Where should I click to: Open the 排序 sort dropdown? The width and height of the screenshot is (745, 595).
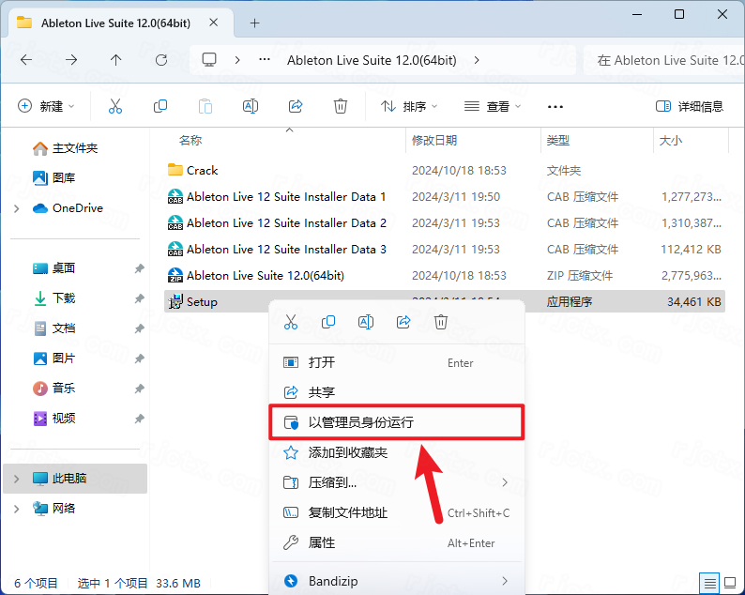point(409,107)
